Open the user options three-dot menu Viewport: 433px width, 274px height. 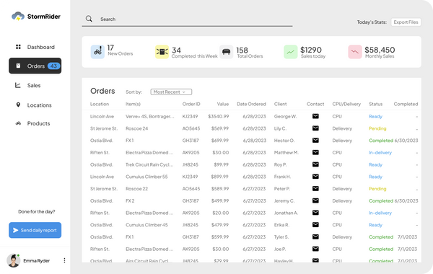(x=64, y=260)
